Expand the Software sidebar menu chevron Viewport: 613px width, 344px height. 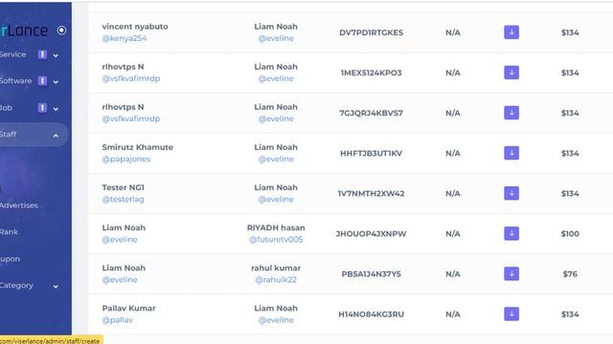(56, 82)
